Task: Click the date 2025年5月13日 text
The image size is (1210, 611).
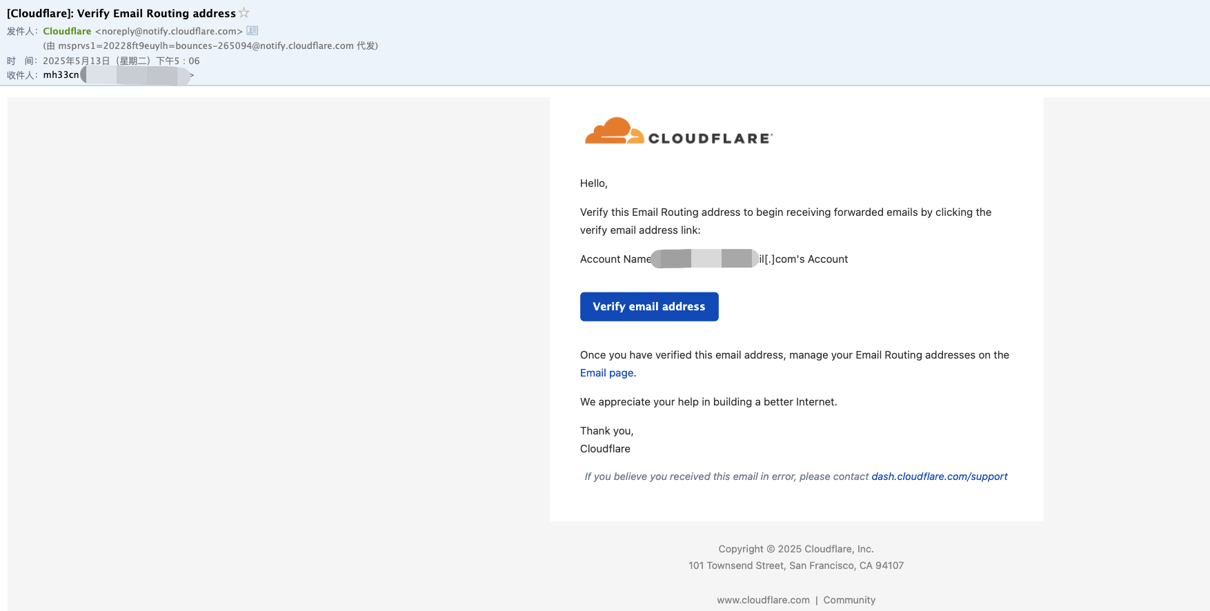Action: point(77,61)
